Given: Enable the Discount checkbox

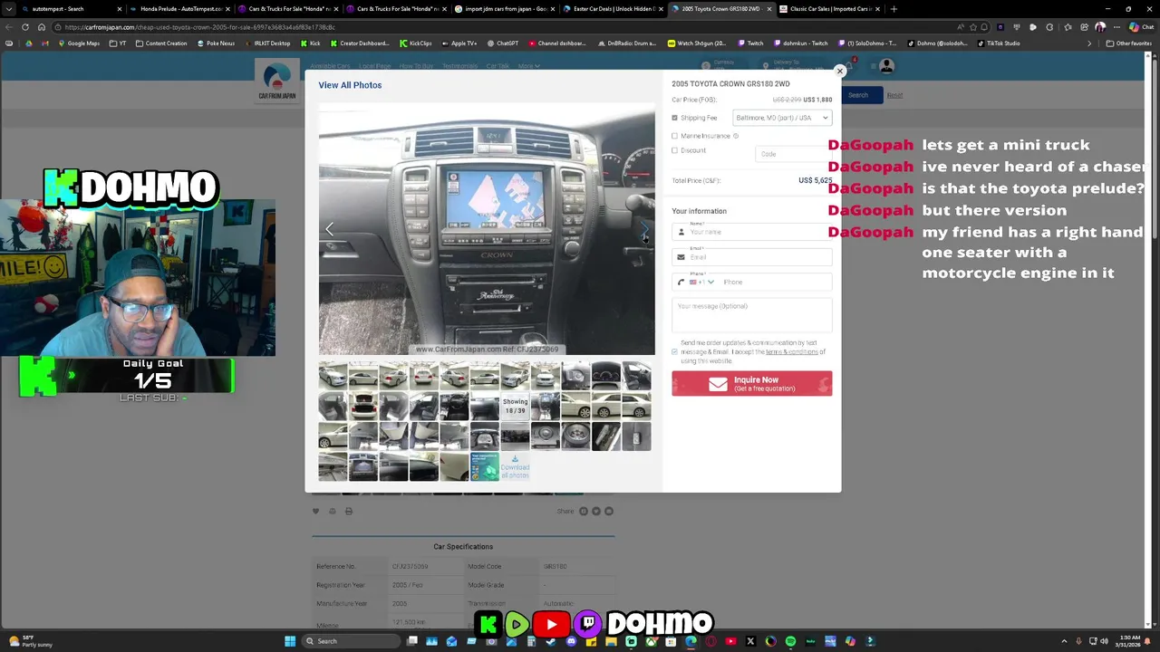Looking at the screenshot, I should pos(674,150).
